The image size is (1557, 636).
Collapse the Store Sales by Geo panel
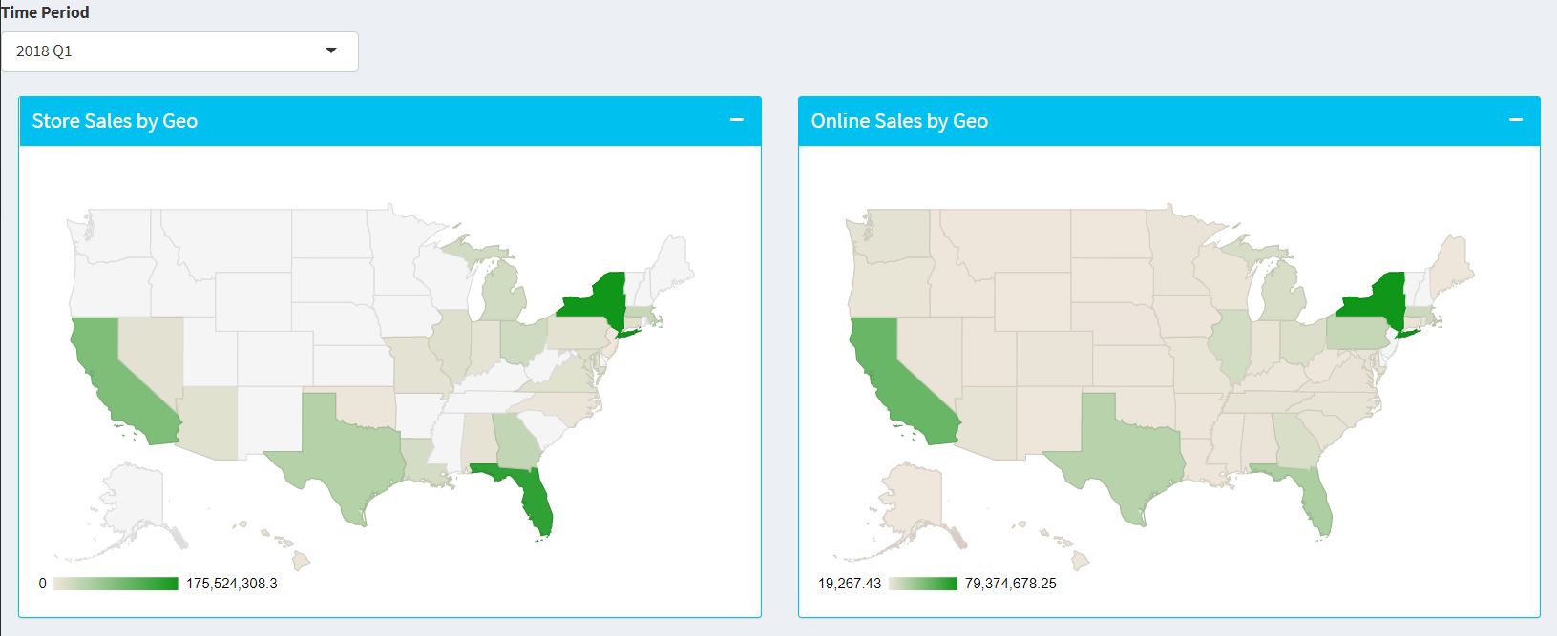(x=736, y=120)
